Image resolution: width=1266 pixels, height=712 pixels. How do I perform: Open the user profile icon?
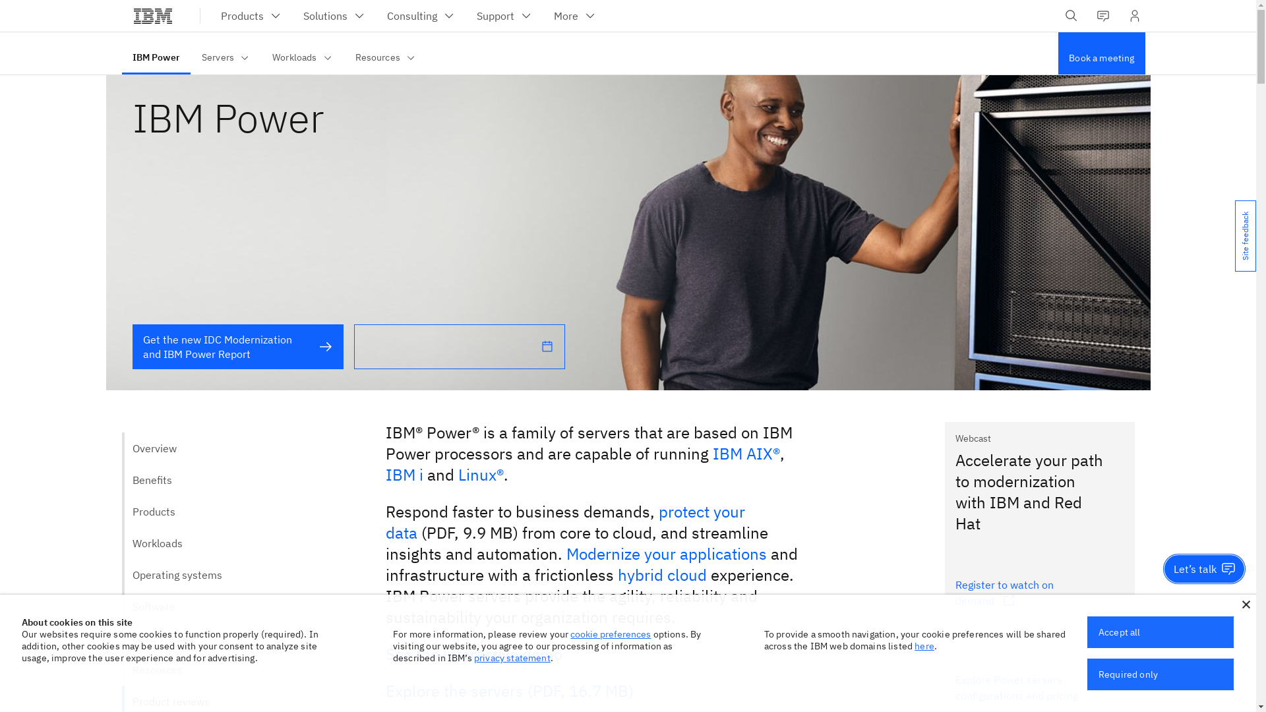point(1134,16)
